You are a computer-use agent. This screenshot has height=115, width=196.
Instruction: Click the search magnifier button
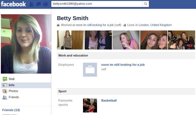point(146,4)
